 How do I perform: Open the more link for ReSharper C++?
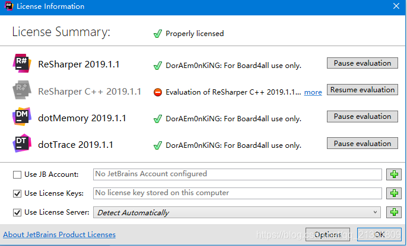click(x=313, y=92)
